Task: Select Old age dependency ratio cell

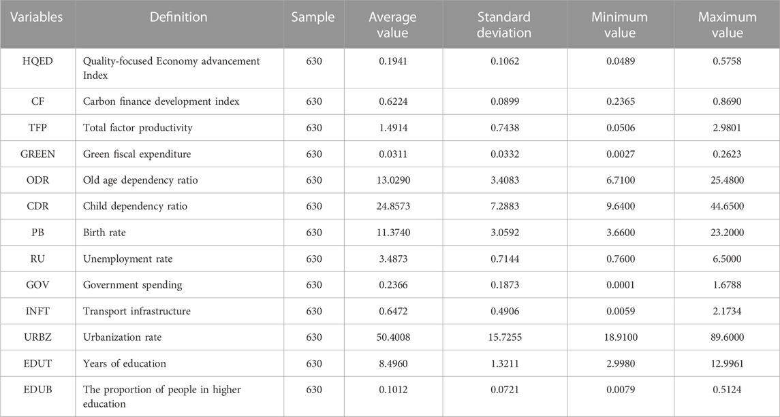Action: click(x=140, y=180)
